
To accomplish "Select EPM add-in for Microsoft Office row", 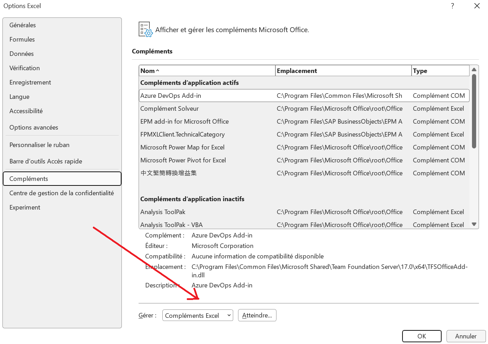I will pos(304,122).
